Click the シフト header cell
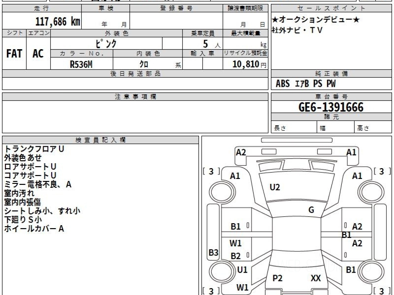This screenshot has height=295, width=394. point(14,33)
